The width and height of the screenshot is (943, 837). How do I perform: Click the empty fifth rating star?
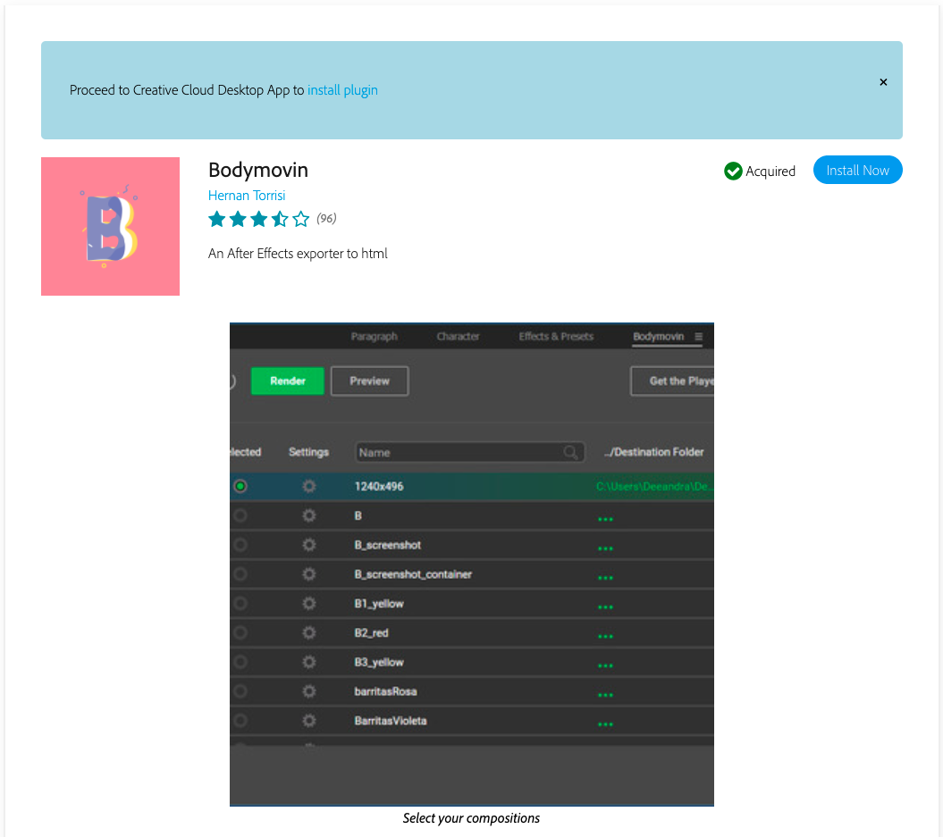click(x=300, y=219)
